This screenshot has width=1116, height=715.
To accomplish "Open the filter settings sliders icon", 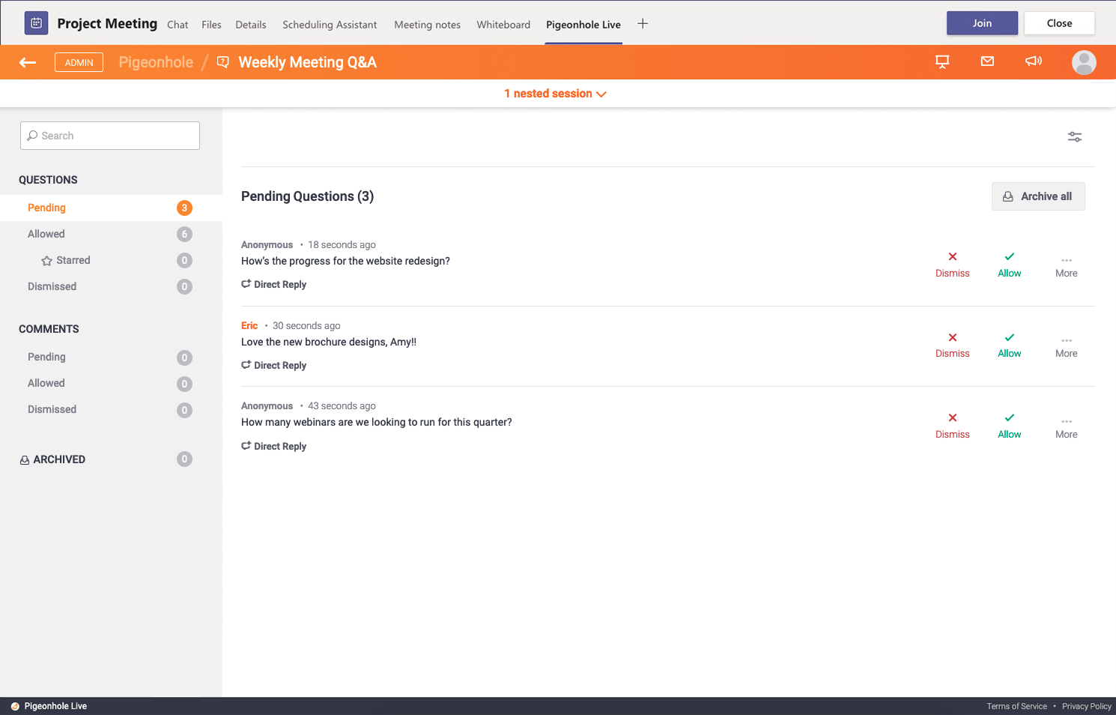I will pyautogui.click(x=1075, y=136).
